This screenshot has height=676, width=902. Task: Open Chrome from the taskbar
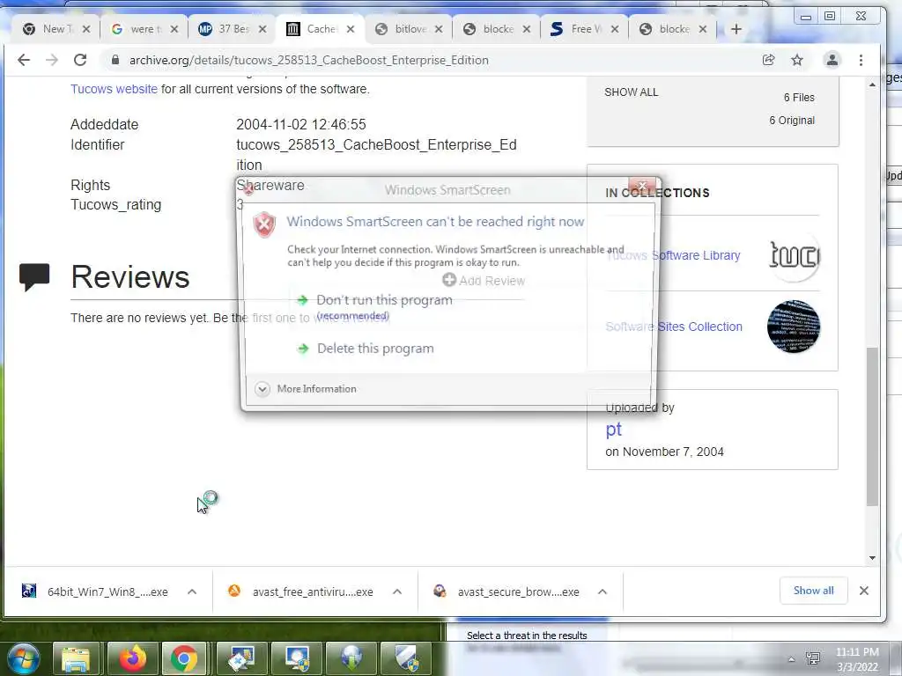coord(184,658)
